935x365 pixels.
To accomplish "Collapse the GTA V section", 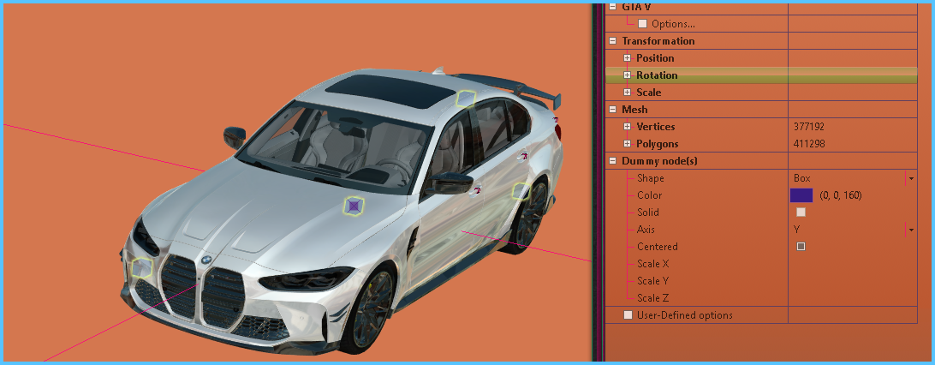I will coord(612,7).
